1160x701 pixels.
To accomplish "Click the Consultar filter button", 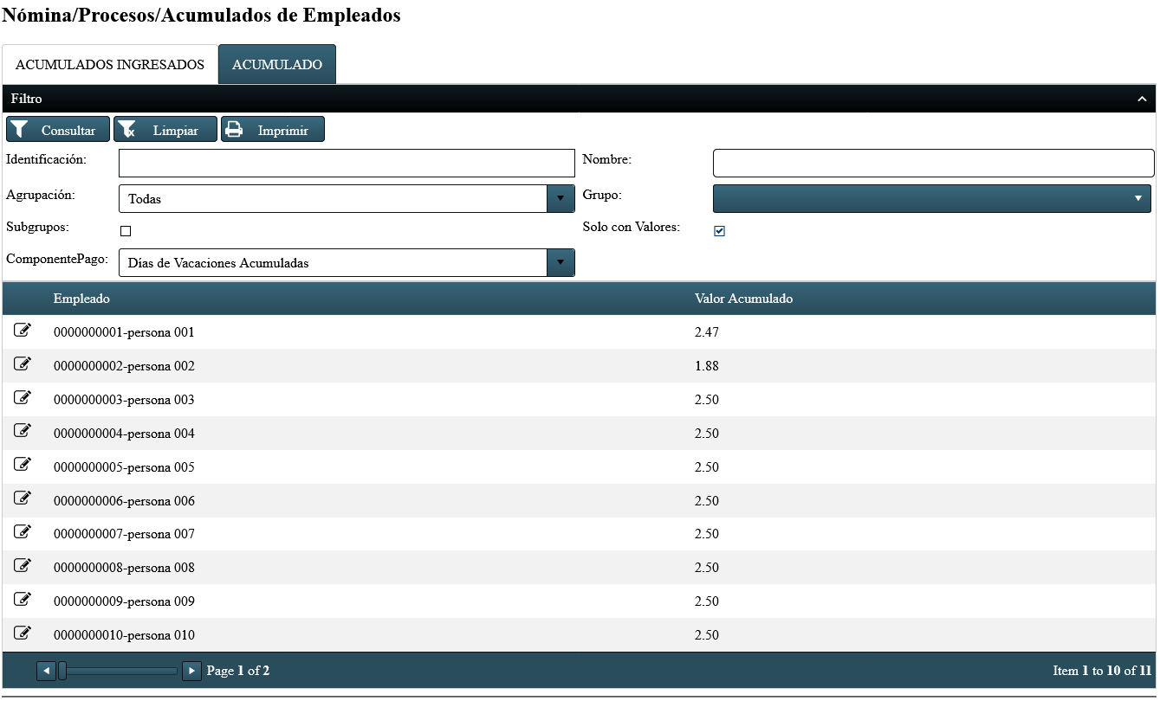I will pyautogui.click(x=58, y=130).
